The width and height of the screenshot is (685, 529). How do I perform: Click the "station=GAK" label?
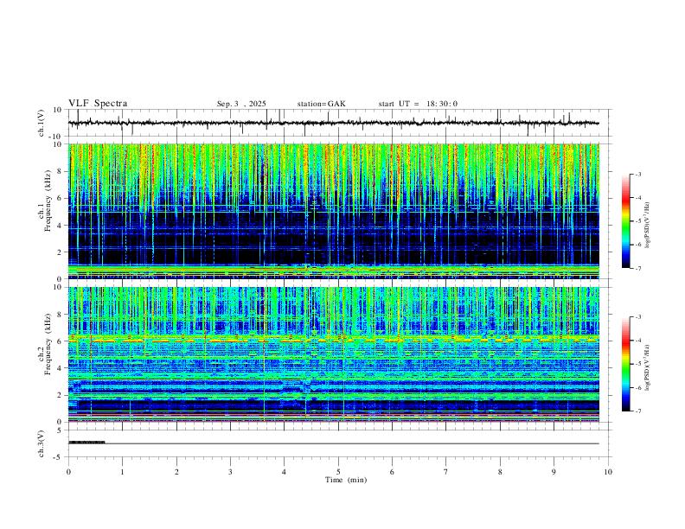coord(321,104)
